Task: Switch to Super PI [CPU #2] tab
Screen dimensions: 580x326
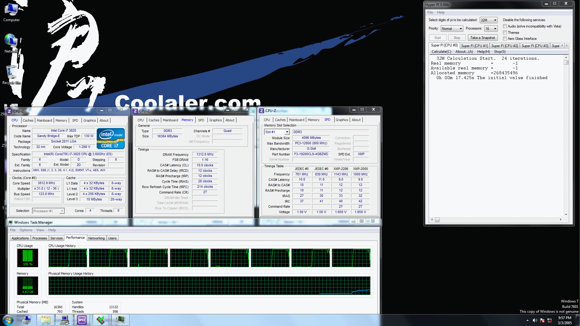Action: coord(504,46)
